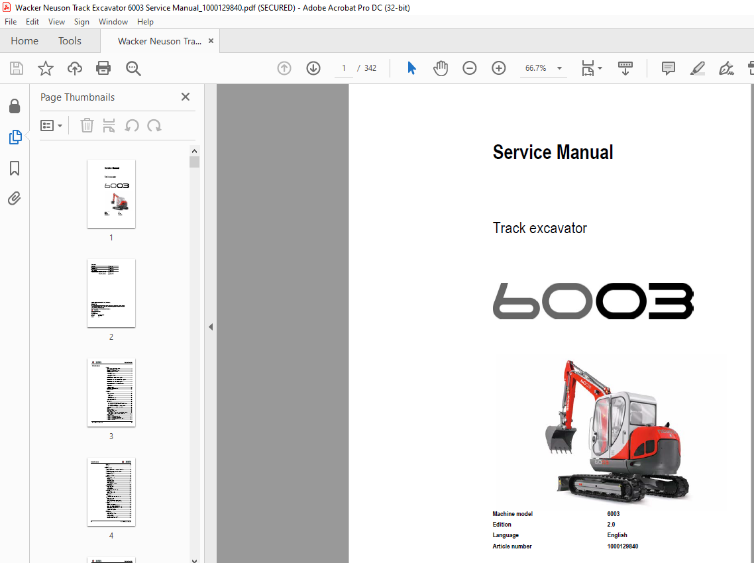Select page 1 thumbnail

(x=111, y=194)
